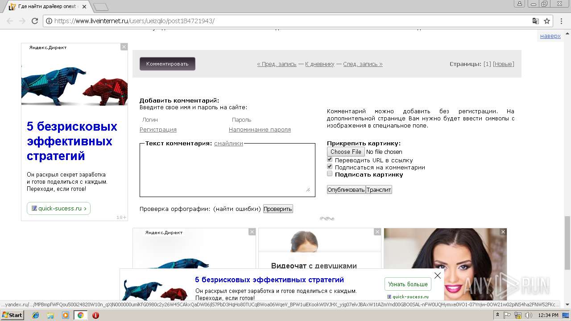Click the action center flag icon
The width and height of the screenshot is (571, 321).
(507, 315)
